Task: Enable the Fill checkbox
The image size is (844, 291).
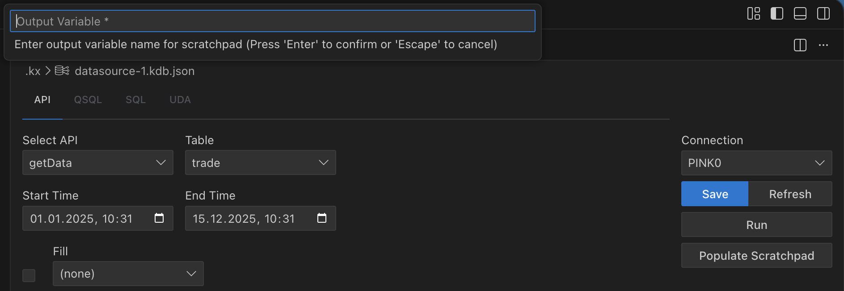Action: click(29, 275)
